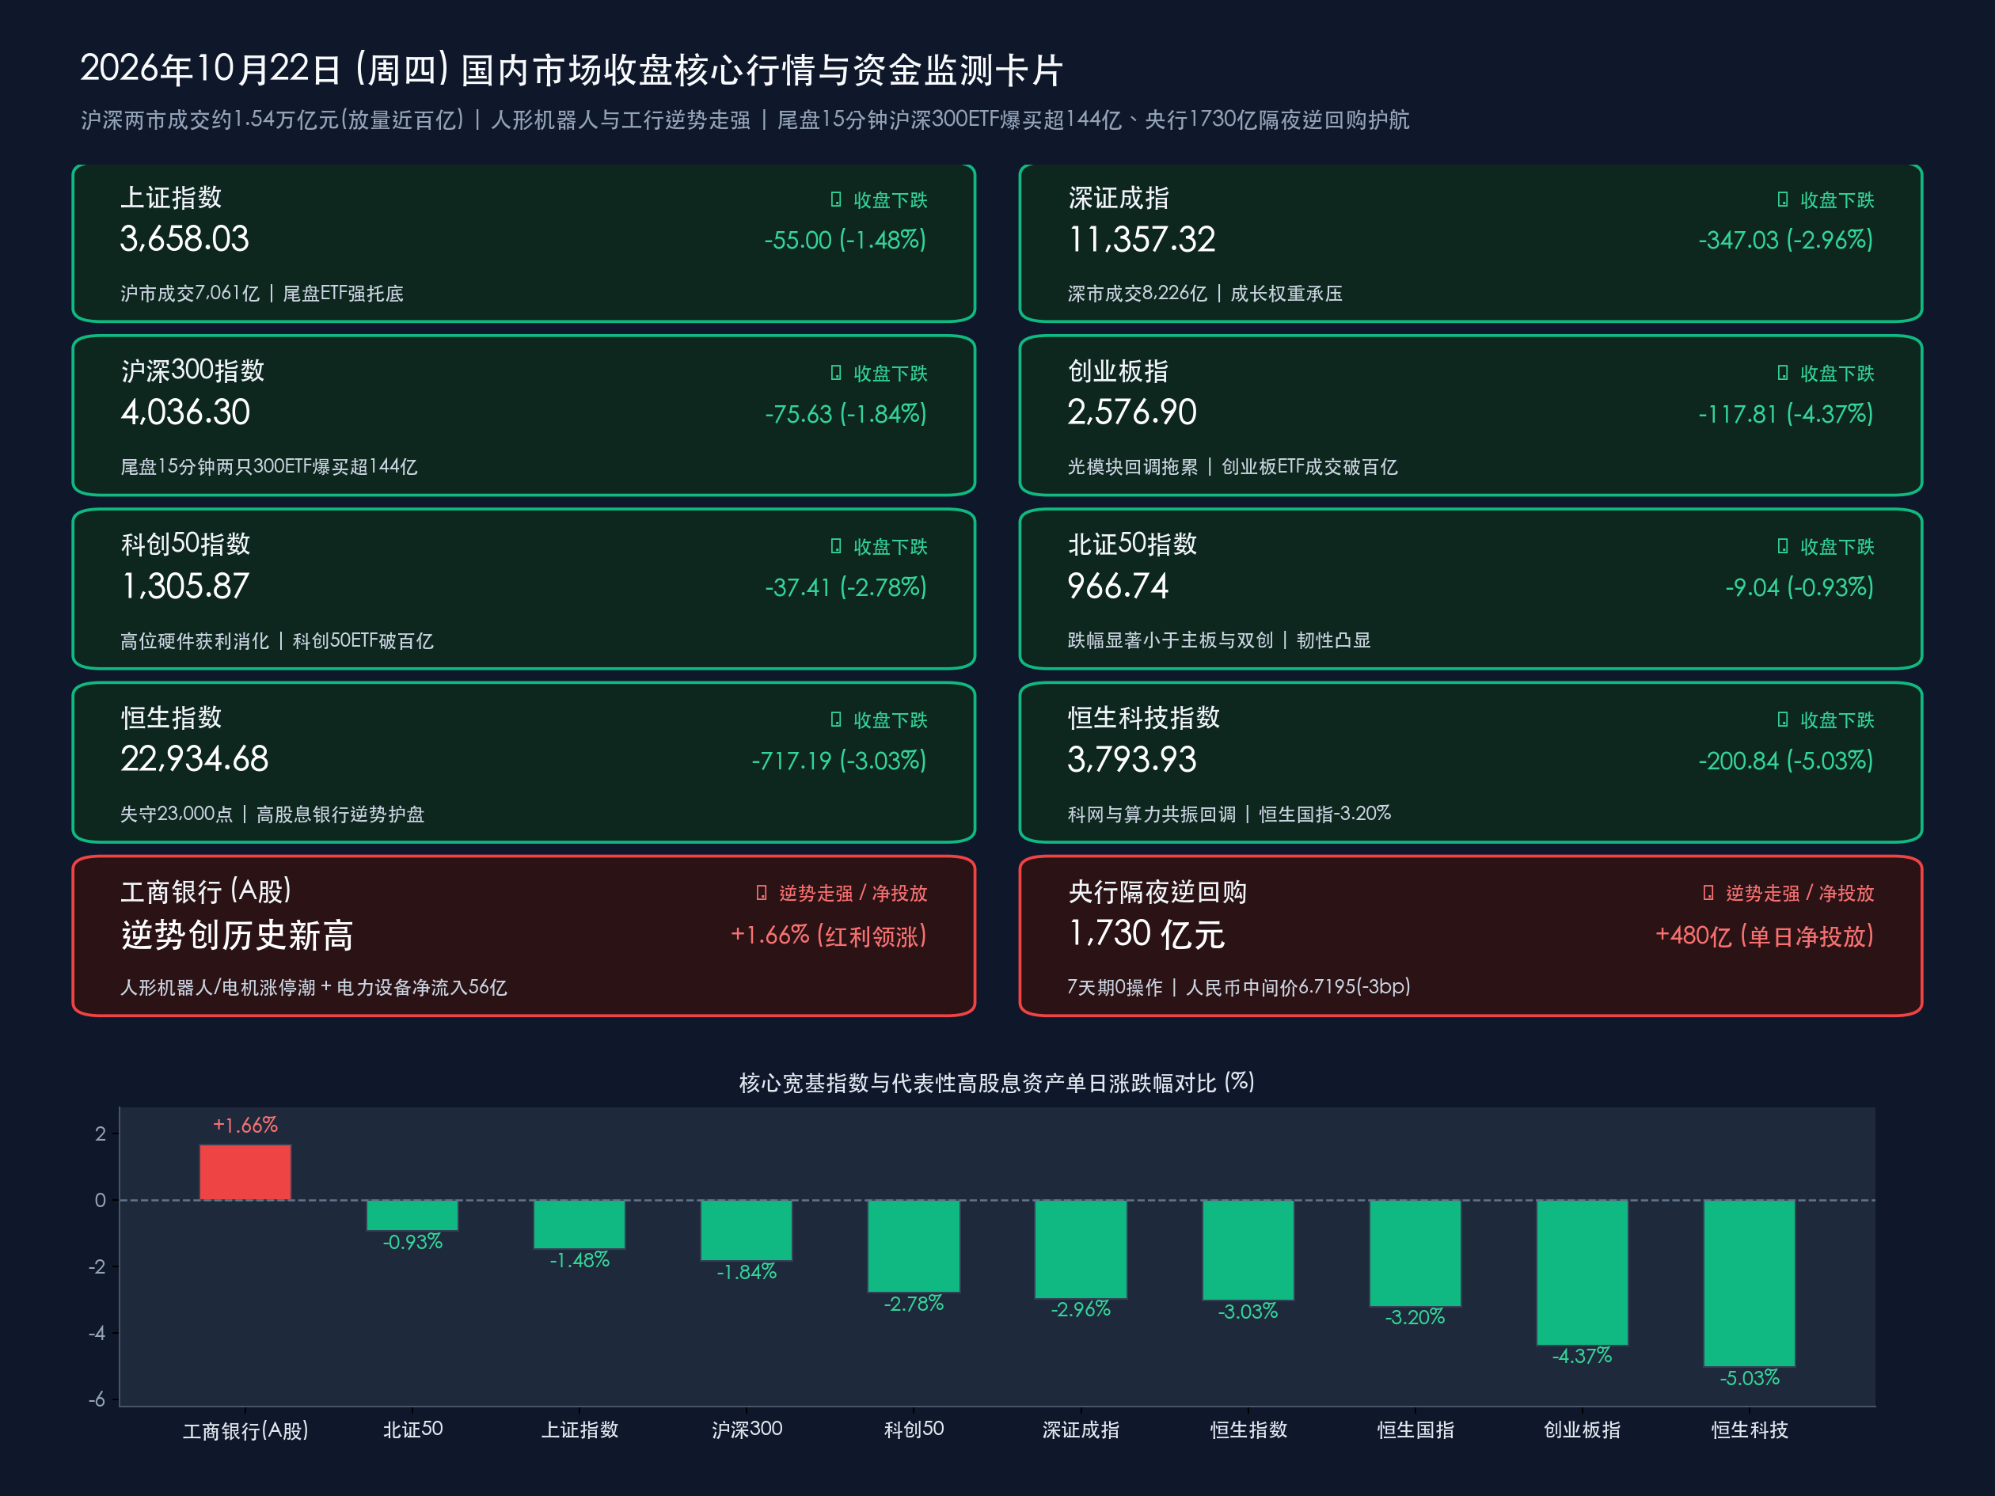The image size is (1995, 1496).
Task: Click the chart title 核心宽基指数与代表性高股息资产单日涨跌幅对比
Action: [978, 1082]
